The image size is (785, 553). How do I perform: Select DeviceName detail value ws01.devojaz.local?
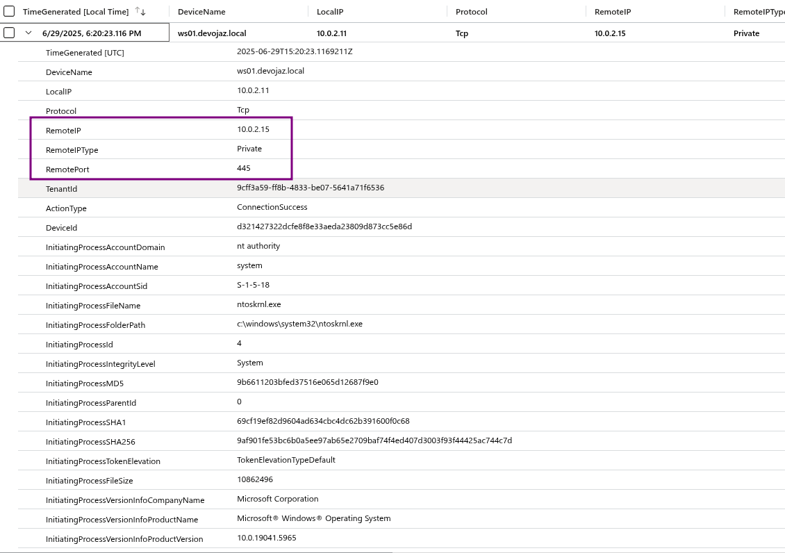tap(270, 71)
